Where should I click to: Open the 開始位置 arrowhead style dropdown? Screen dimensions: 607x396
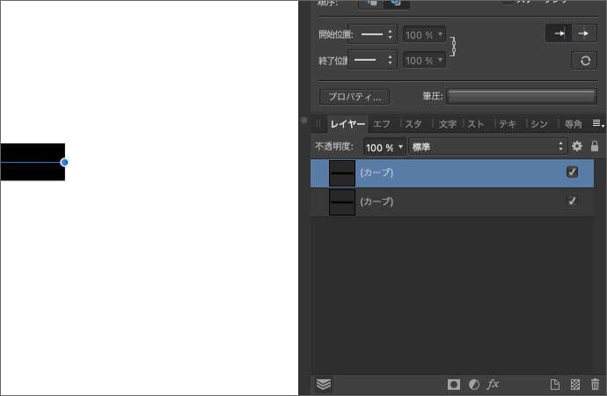(x=372, y=34)
